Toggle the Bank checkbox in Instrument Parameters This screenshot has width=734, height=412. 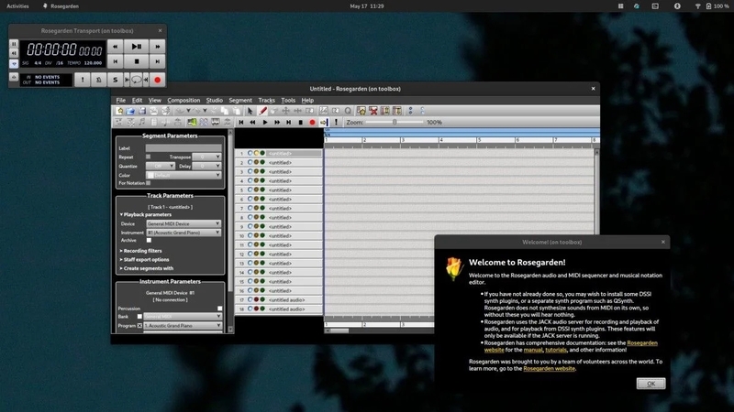[x=139, y=316]
